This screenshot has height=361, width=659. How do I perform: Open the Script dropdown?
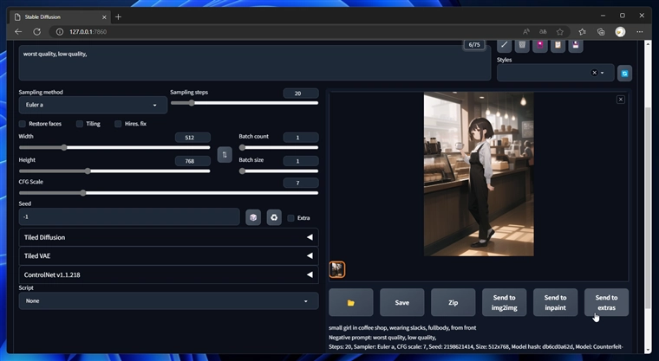click(168, 301)
